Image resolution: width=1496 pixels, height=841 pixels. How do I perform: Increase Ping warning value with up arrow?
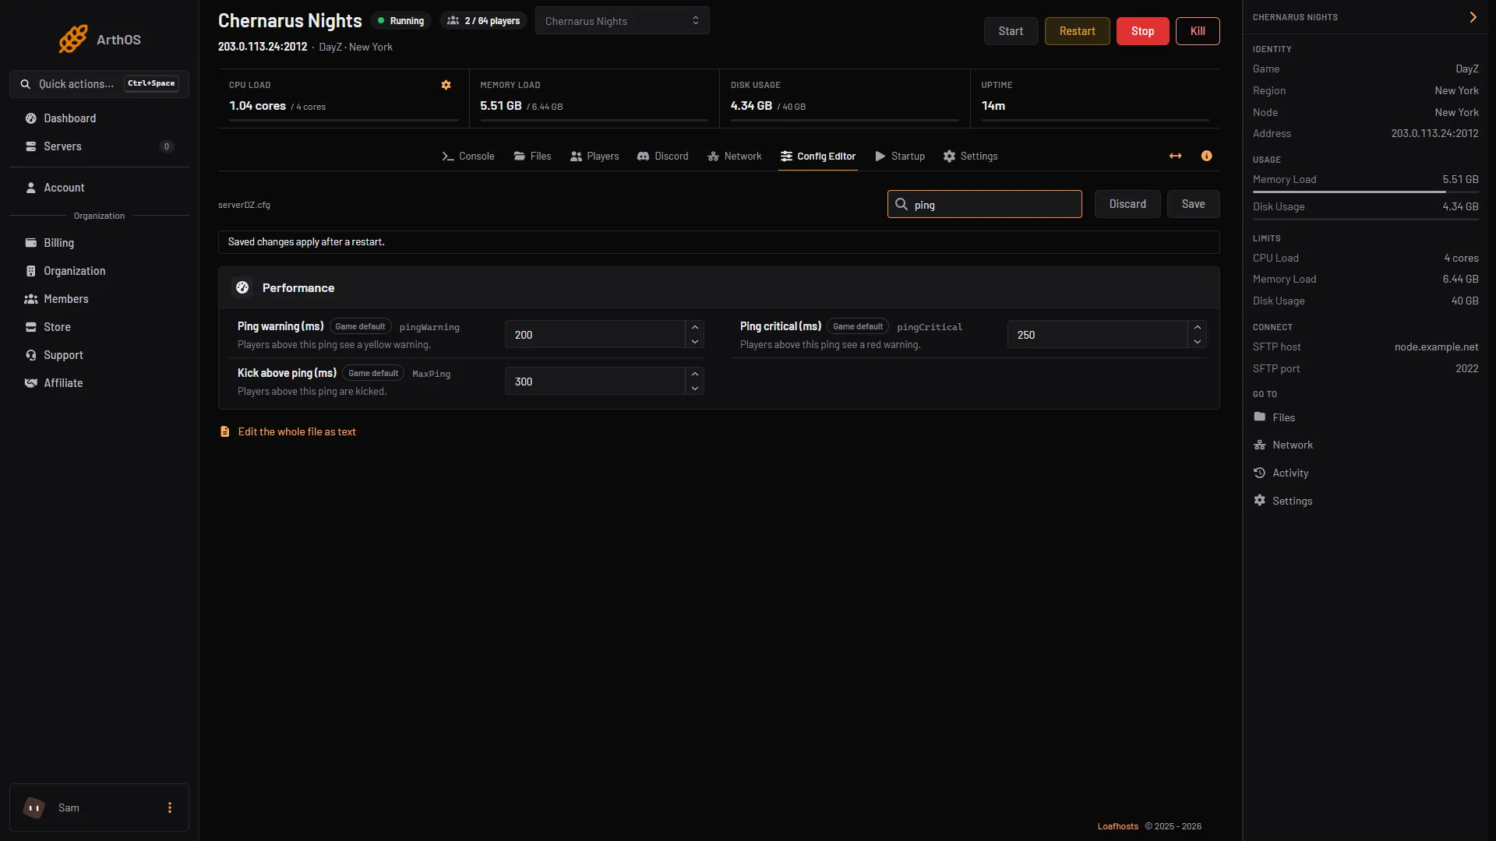coord(695,327)
